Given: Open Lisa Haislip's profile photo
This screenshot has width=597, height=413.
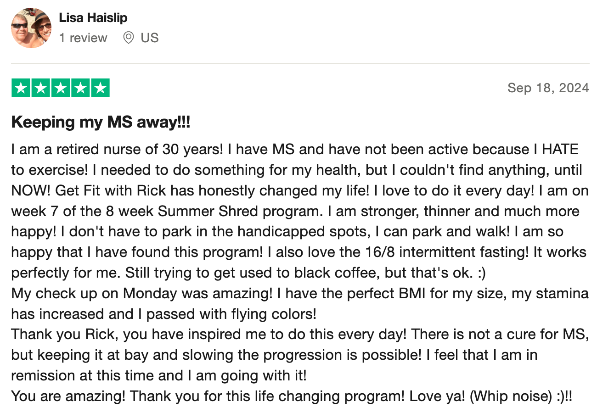Looking at the screenshot, I should [31, 28].
